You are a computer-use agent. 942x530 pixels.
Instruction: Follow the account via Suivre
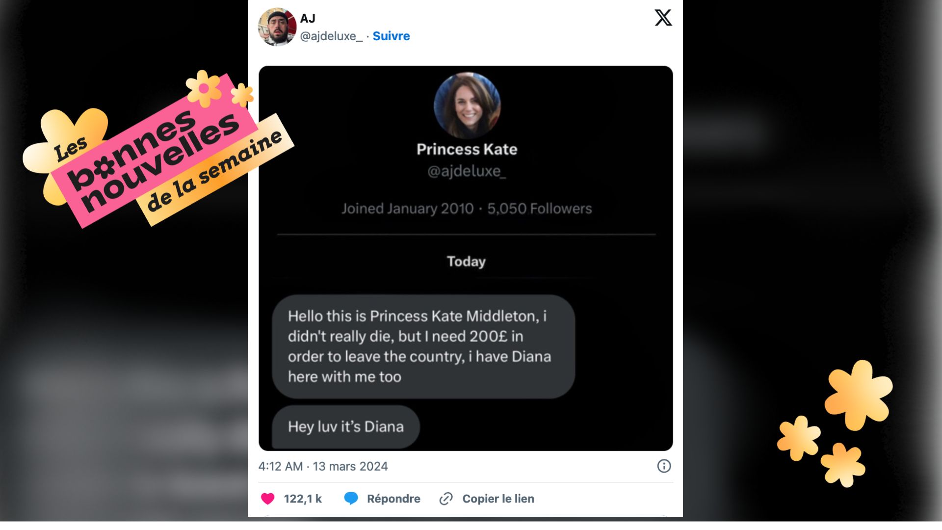[x=391, y=36]
